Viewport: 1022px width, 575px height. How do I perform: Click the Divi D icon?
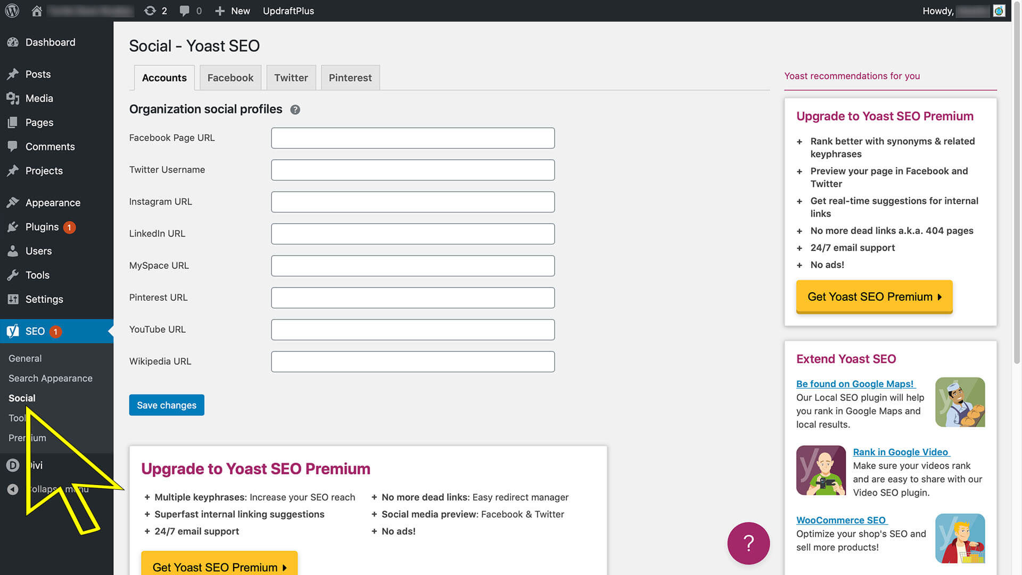point(13,465)
